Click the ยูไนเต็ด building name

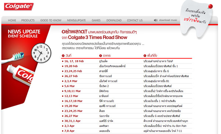[x=103, y=61]
